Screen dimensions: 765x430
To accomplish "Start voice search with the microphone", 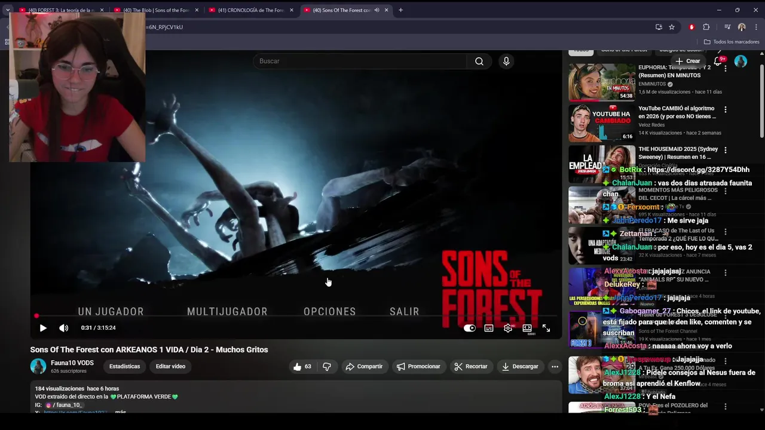I will pyautogui.click(x=506, y=61).
